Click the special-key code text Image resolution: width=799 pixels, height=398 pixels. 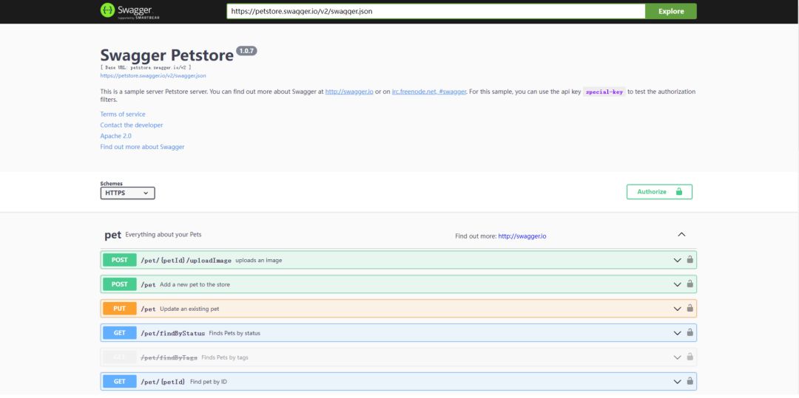604,92
